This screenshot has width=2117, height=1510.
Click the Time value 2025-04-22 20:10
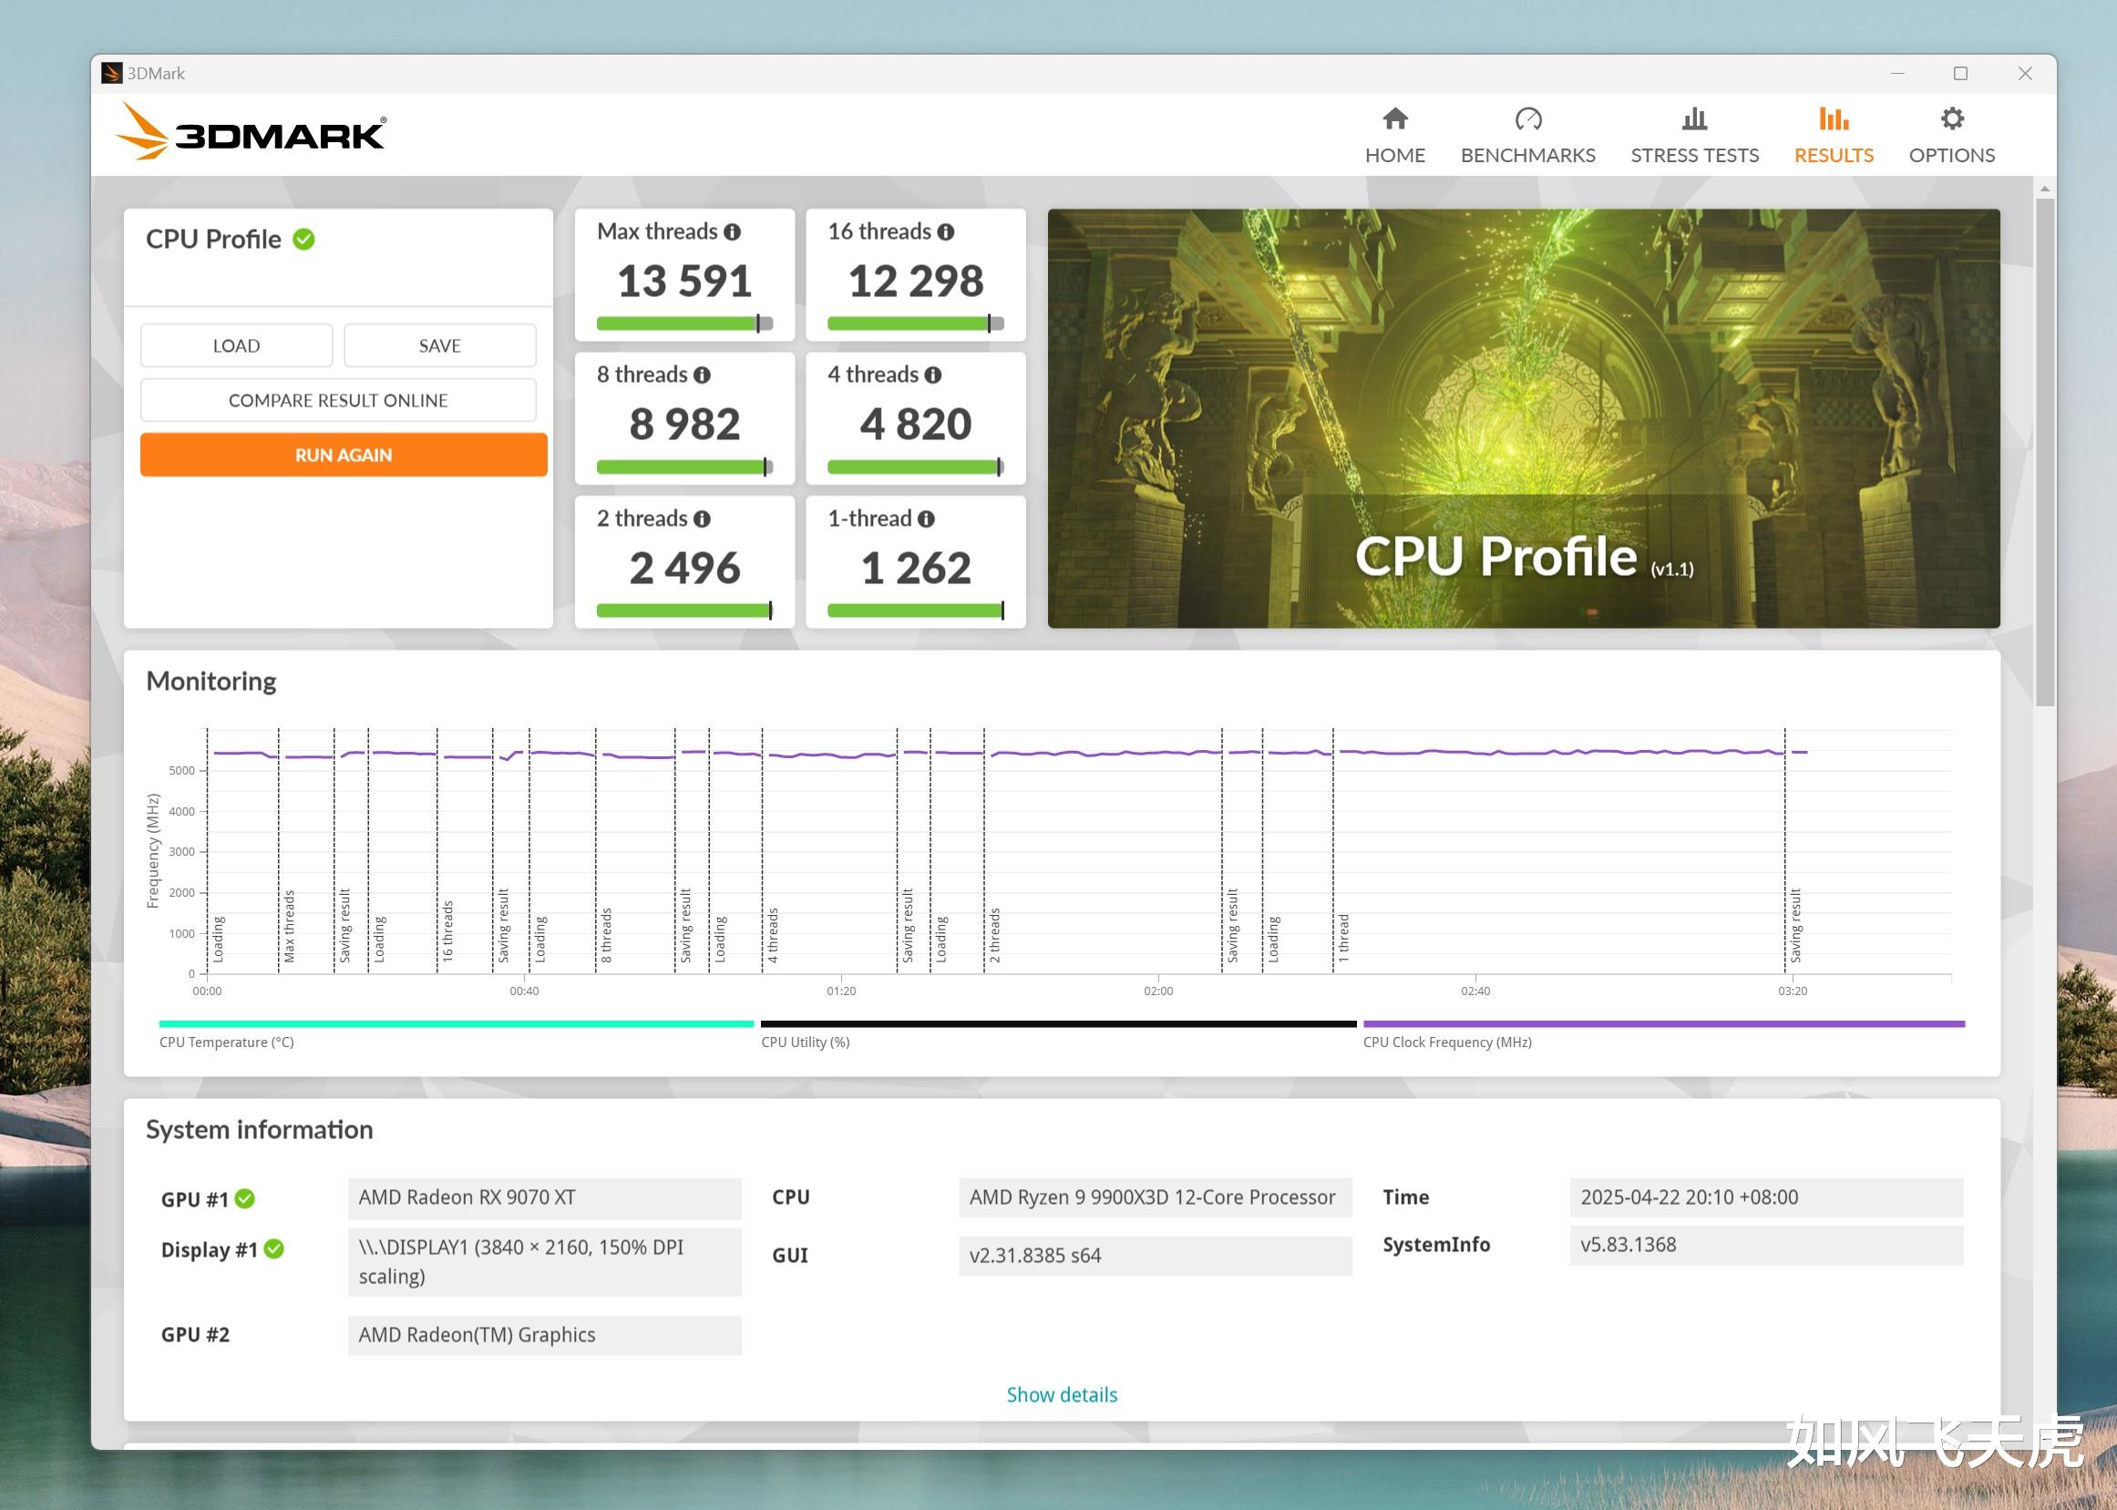1766,1197
